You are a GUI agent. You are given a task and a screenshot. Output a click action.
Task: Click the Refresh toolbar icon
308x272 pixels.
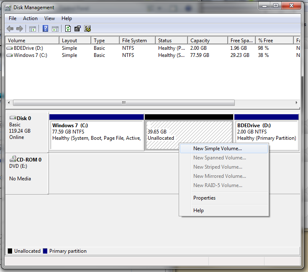68,29
